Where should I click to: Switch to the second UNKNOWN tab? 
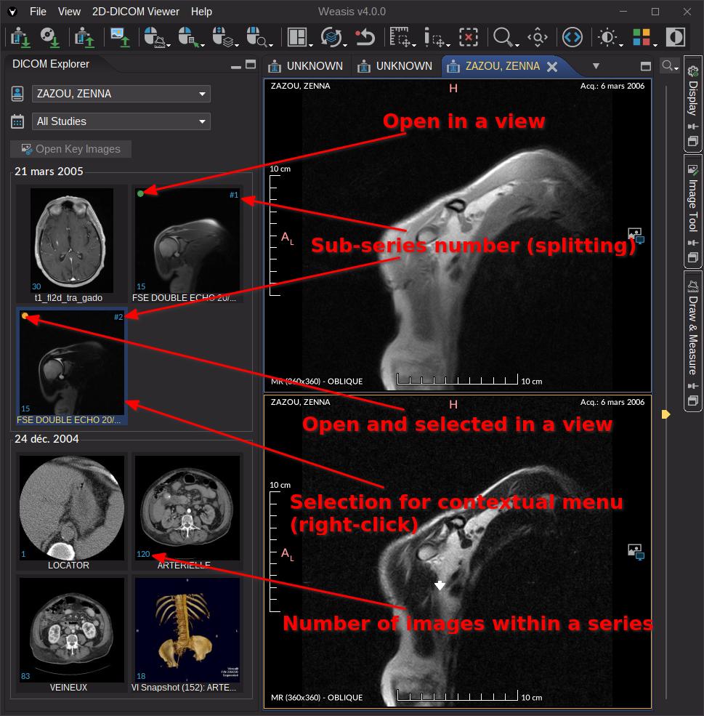(x=395, y=66)
